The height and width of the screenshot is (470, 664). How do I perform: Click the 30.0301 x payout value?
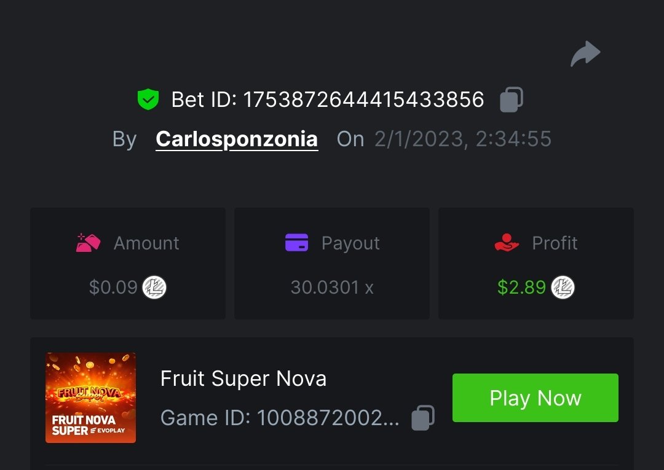pyautogui.click(x=332, y=288)
